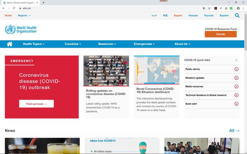Open the Regions dropdown
Image resolution: width=247 pixels, height=154 pixels.
click(x=24, y=16)
